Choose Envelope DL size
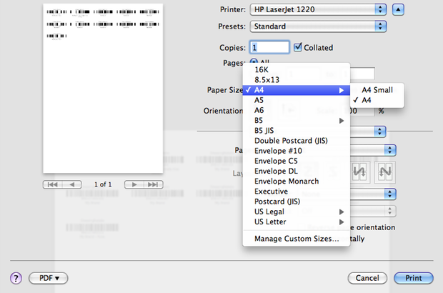443x293 pixels. point(296,172)
